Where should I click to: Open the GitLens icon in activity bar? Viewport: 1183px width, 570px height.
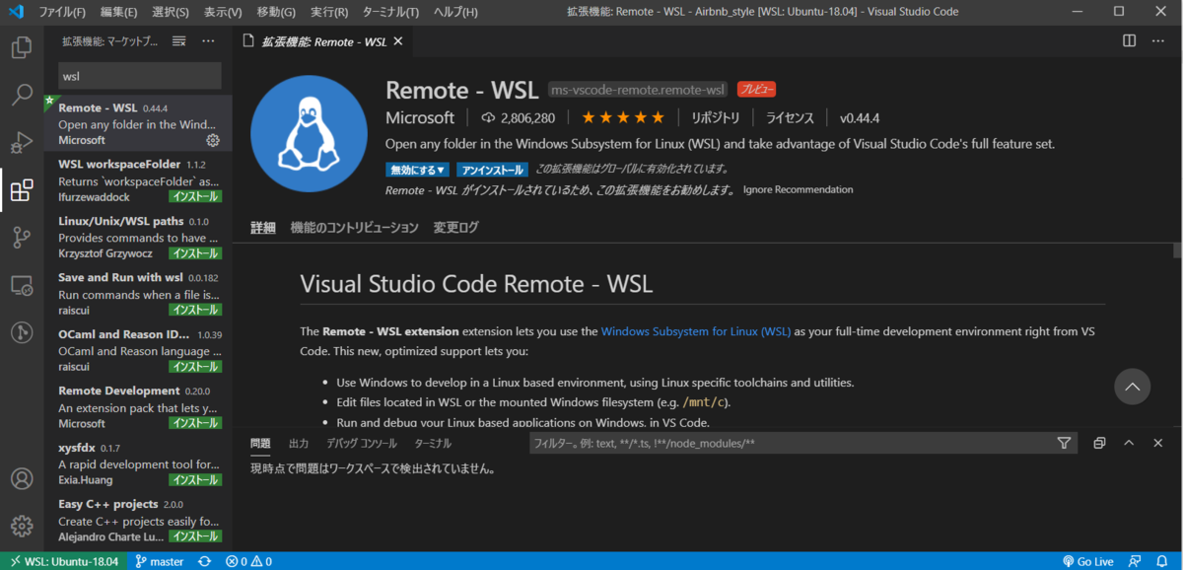(x=22, y=333)
